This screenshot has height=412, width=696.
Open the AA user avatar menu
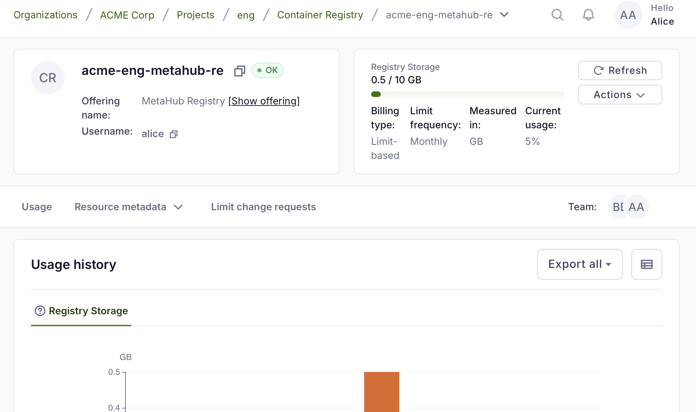(x=628, y=15)
